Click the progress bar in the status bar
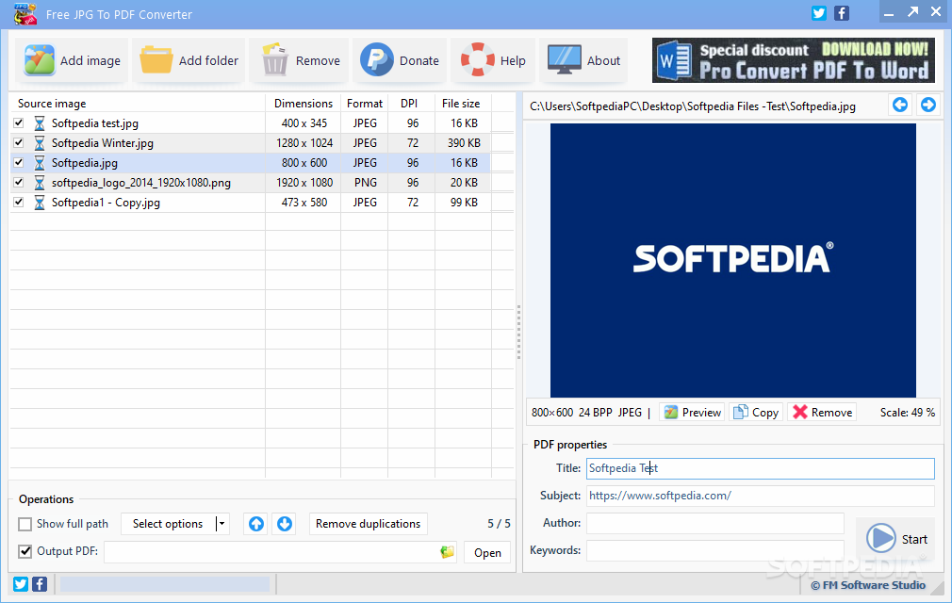Image resolution: width=952 pixels, height=603 pixels. tap(165, 584)
